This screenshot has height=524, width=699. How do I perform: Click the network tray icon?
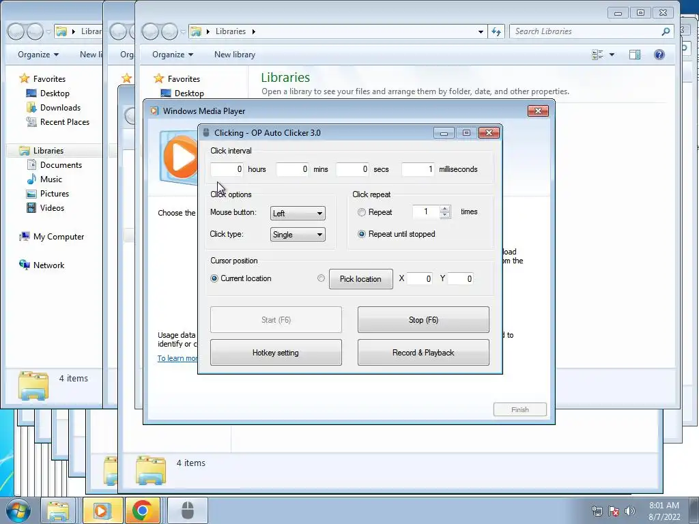[597, 510]
